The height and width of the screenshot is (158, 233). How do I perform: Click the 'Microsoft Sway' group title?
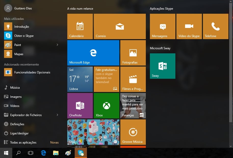click(160, 48)
